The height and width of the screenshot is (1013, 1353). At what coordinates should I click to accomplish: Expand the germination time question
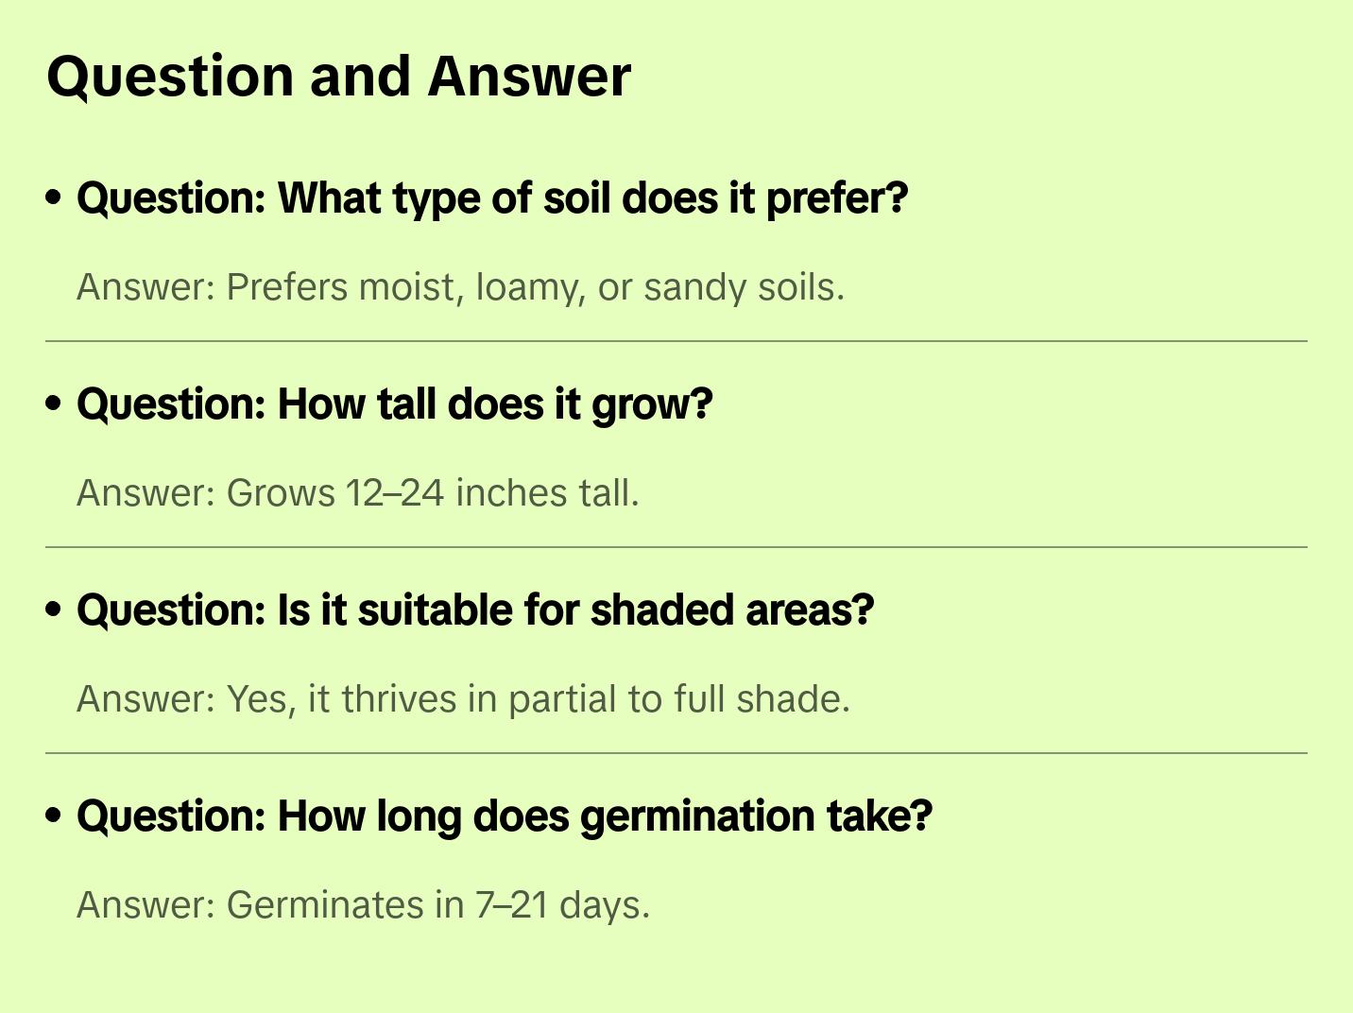(x=504, y=816)
